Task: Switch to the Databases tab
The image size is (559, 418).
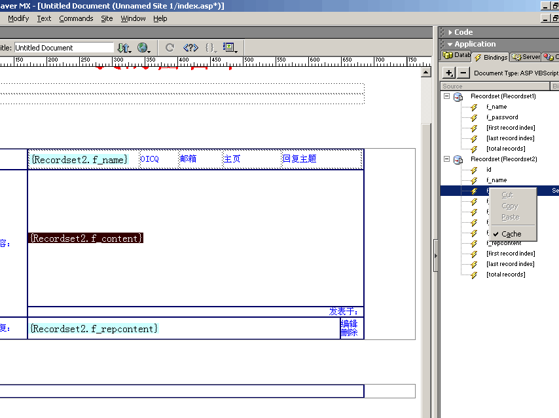Action: [456, 56]
